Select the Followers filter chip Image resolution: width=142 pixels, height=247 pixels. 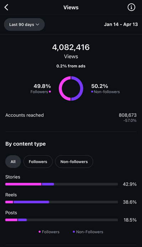[38, 162]
